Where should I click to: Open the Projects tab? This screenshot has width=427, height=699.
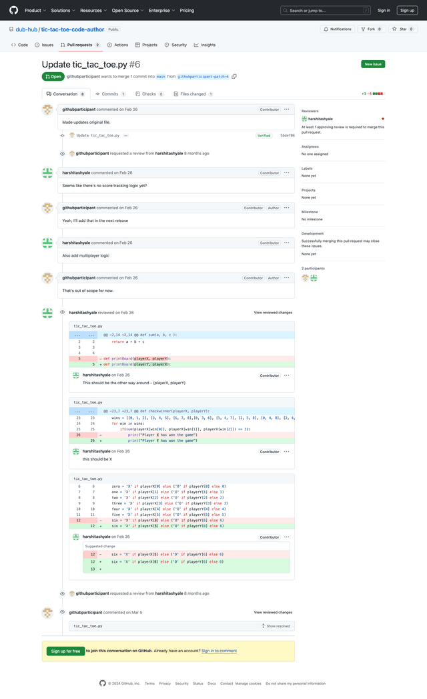click(x=146, y=45)
